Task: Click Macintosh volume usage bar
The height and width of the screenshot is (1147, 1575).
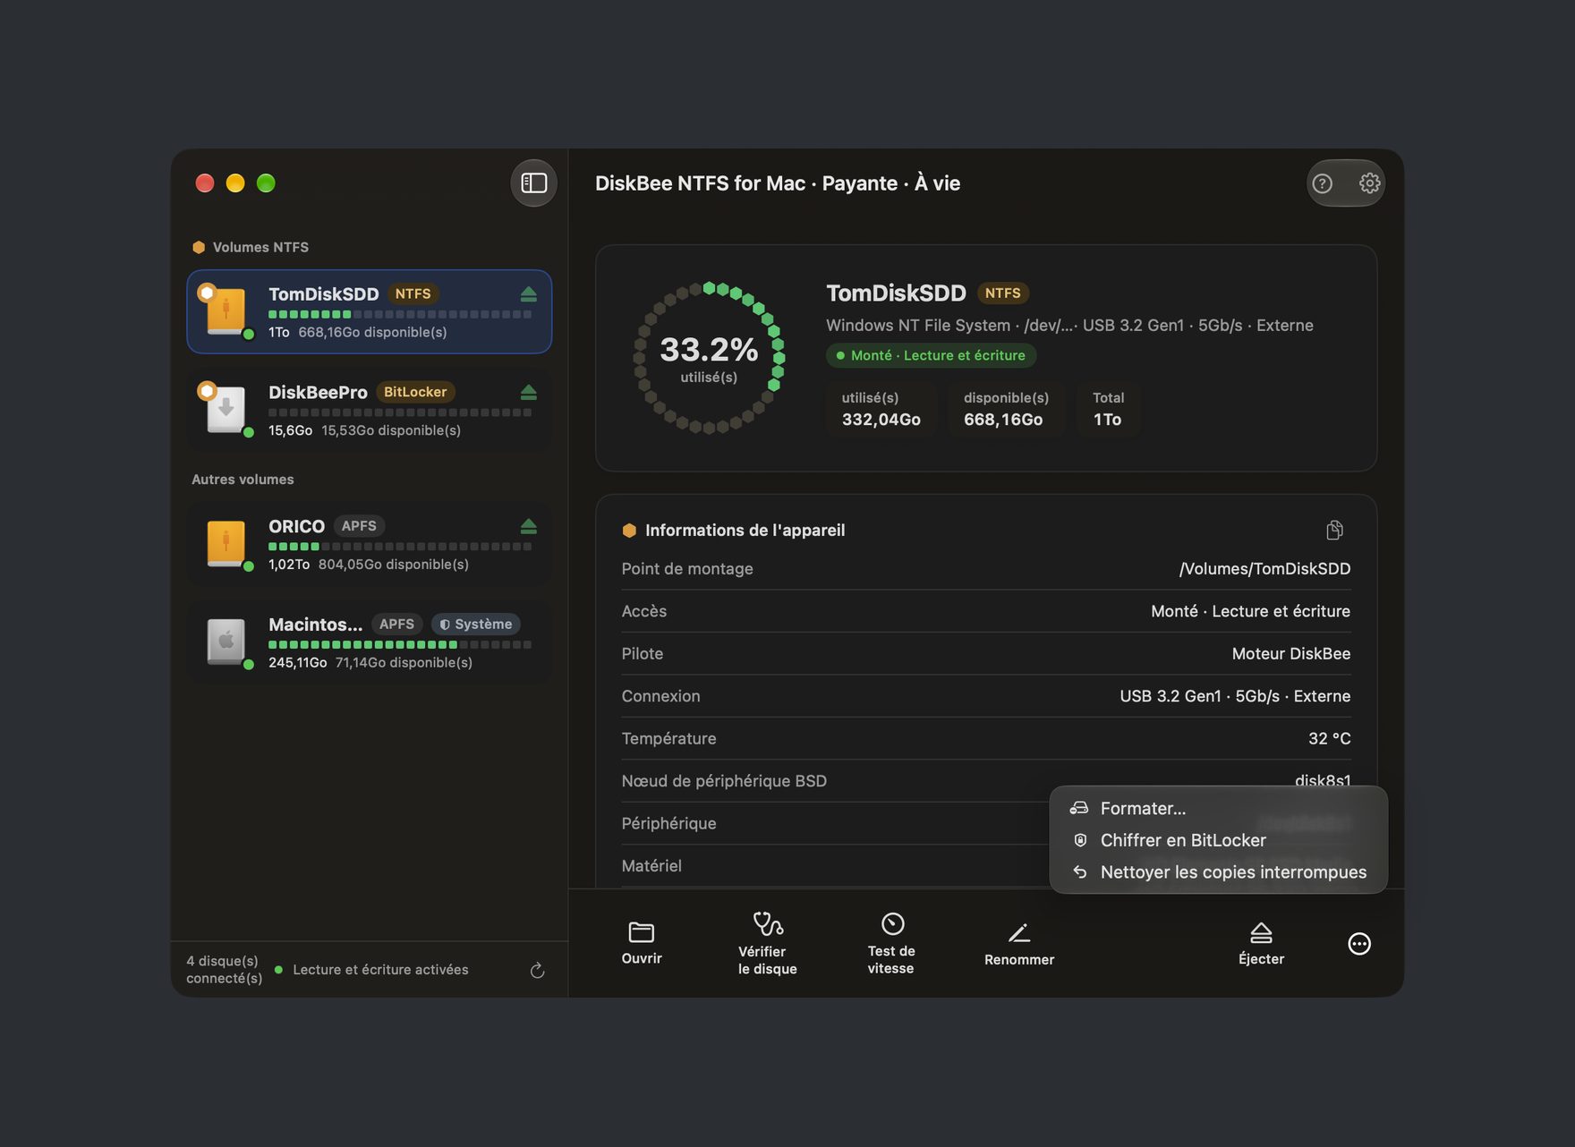Action: [x=400, y=644]
